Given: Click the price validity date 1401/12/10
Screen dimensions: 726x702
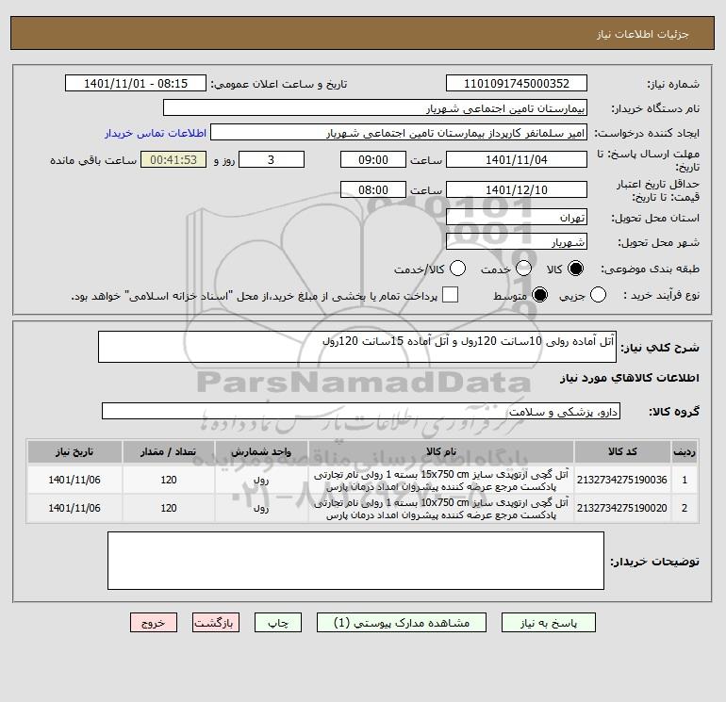Looking at the screenshot, I should [517, 189].
